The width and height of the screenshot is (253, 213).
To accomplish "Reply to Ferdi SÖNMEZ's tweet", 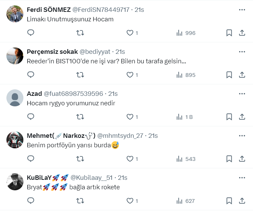I will 31,33.
